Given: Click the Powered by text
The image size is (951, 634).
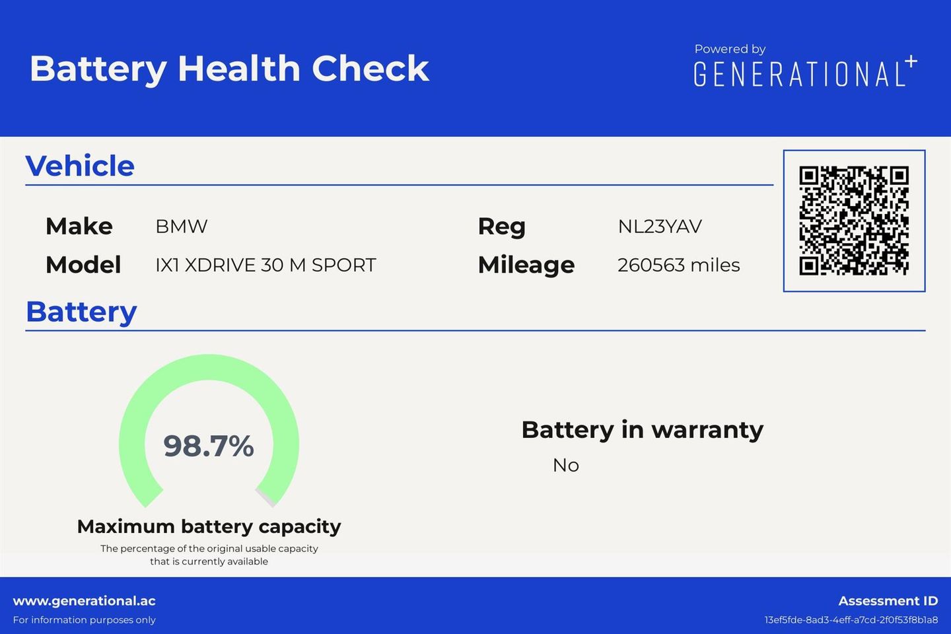Looking at the screenshot, I should tap(730, 49).
